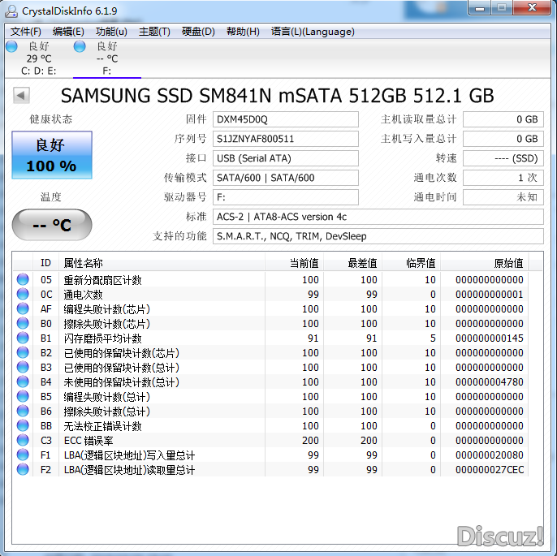
Task: Click status orb for attribute BB row
Action: (x=23, y=425)
